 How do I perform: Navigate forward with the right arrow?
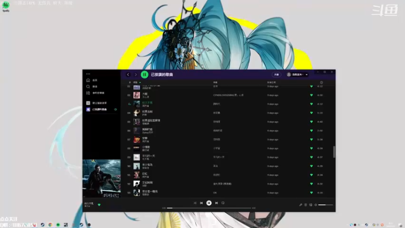coord(136,74)
